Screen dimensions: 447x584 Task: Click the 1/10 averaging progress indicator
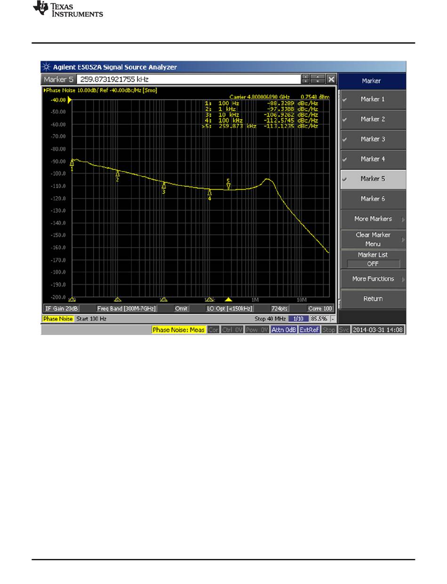point(298,319)
